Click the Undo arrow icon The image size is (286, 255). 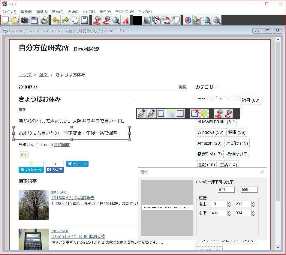[56, 20]
